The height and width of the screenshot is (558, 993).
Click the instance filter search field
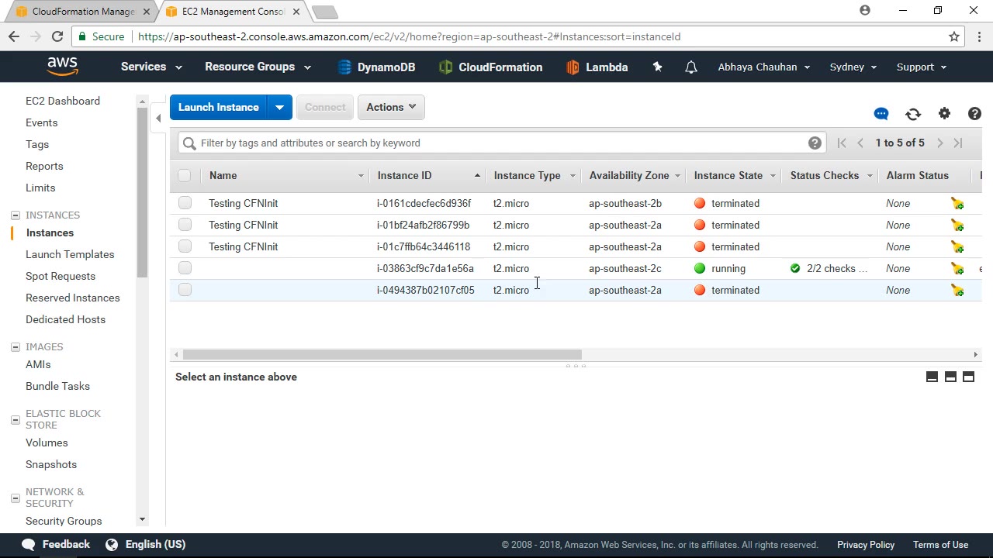point(500,143)
